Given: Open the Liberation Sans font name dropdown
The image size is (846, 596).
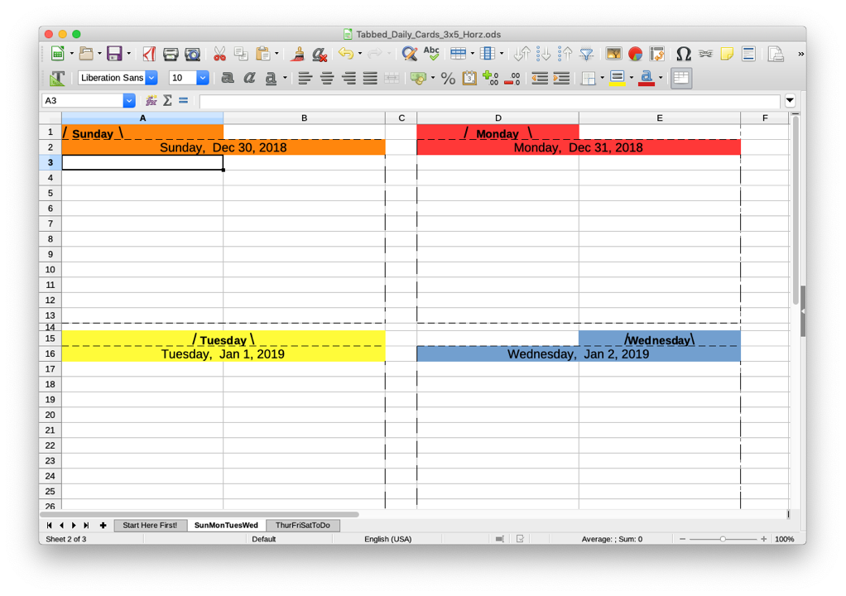Looking at the screenshot, I should click(x=151, y=78).
